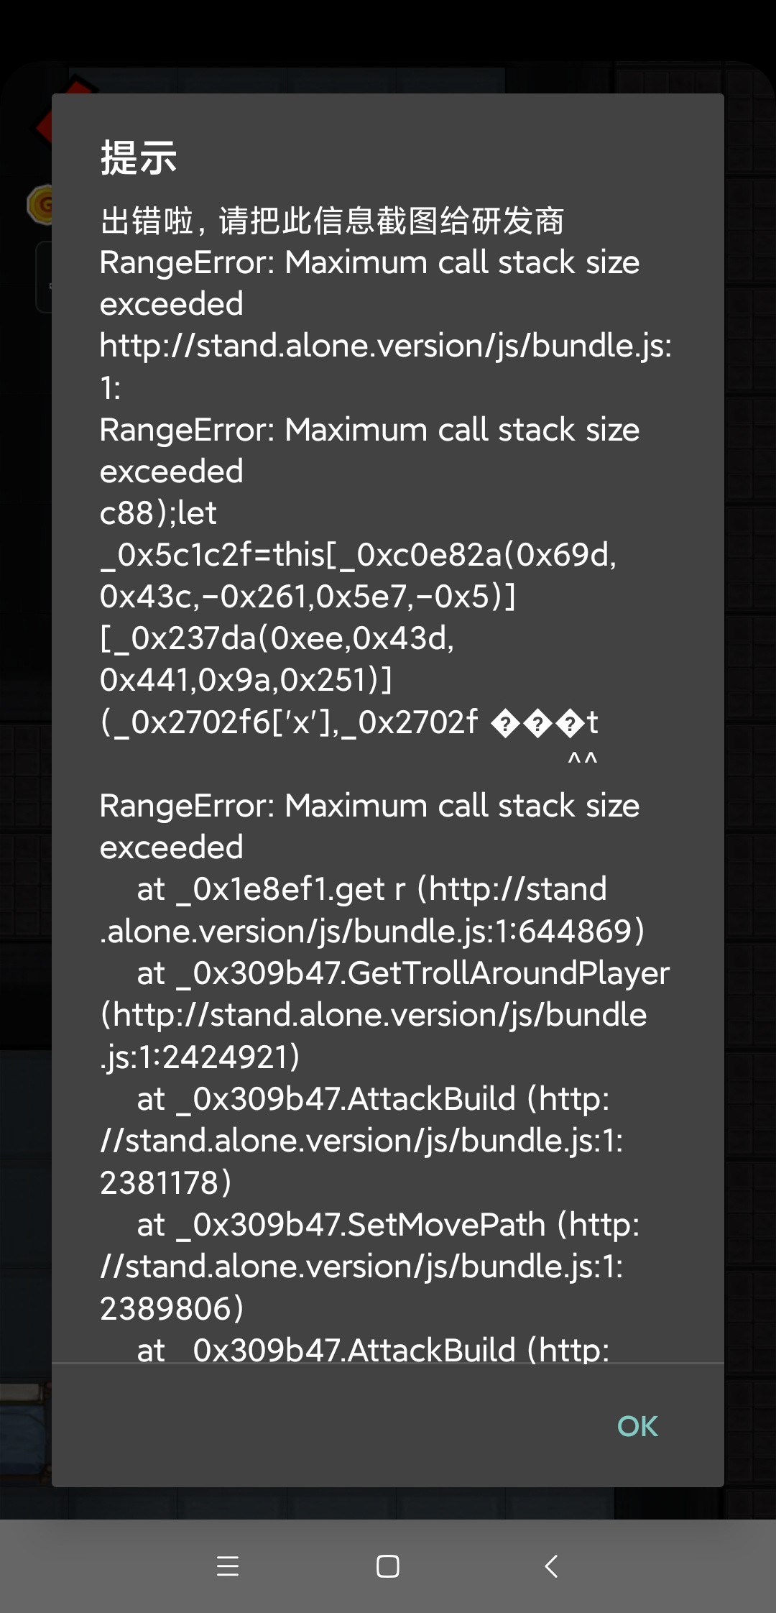Image resolution: width=776 pixels, height=1613 pixels.
Task: Open the Android recent apps menu icon
Action: coord(228,1566)
